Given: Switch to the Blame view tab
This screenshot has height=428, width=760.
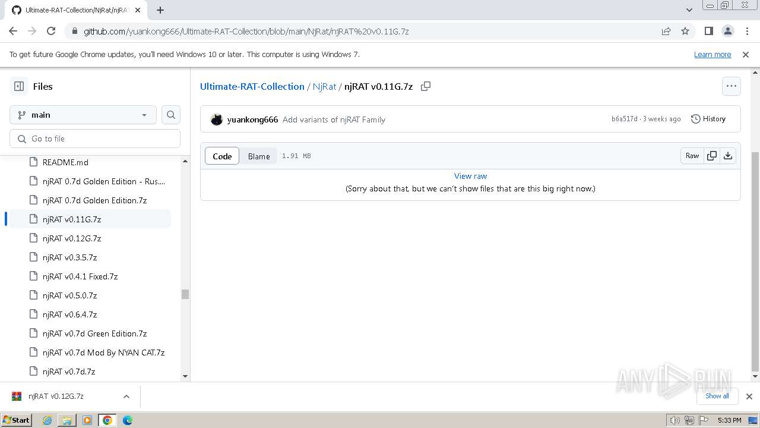Looking at the screenshot, I should (259, 156).
